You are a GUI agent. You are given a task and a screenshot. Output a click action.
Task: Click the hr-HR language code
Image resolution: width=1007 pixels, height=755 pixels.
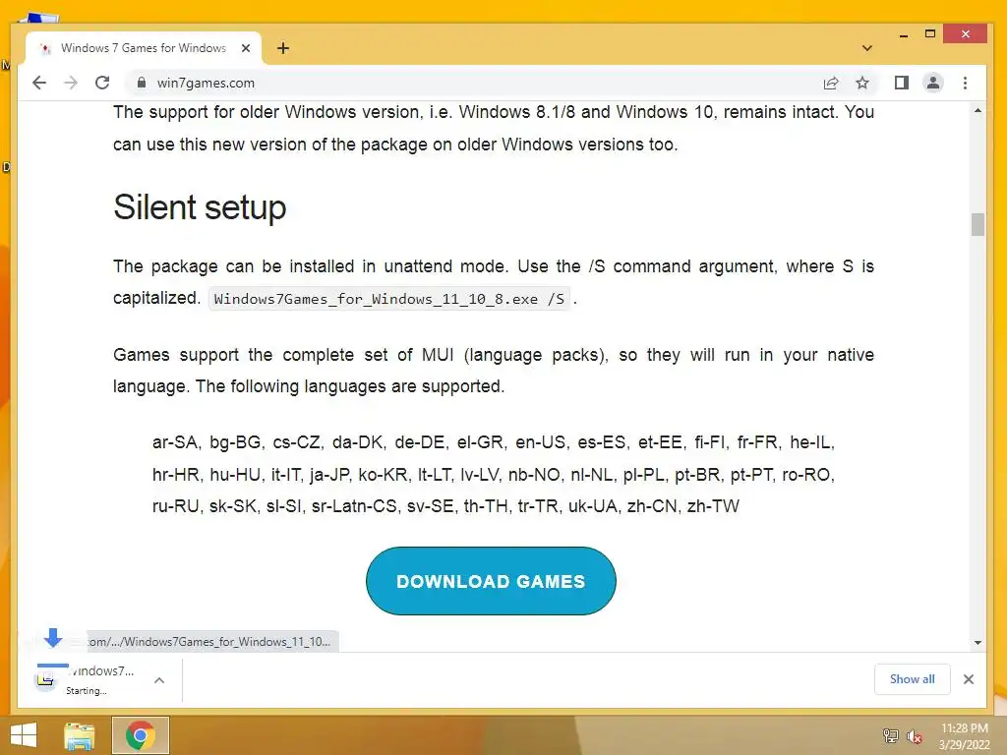(x=175, y=475)
